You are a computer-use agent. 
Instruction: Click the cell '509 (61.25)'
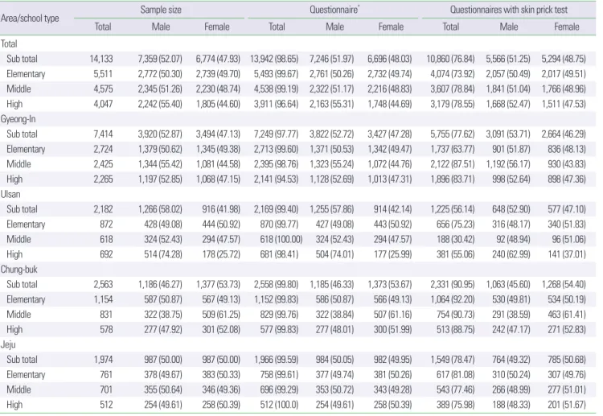click(x=221, y=314)
